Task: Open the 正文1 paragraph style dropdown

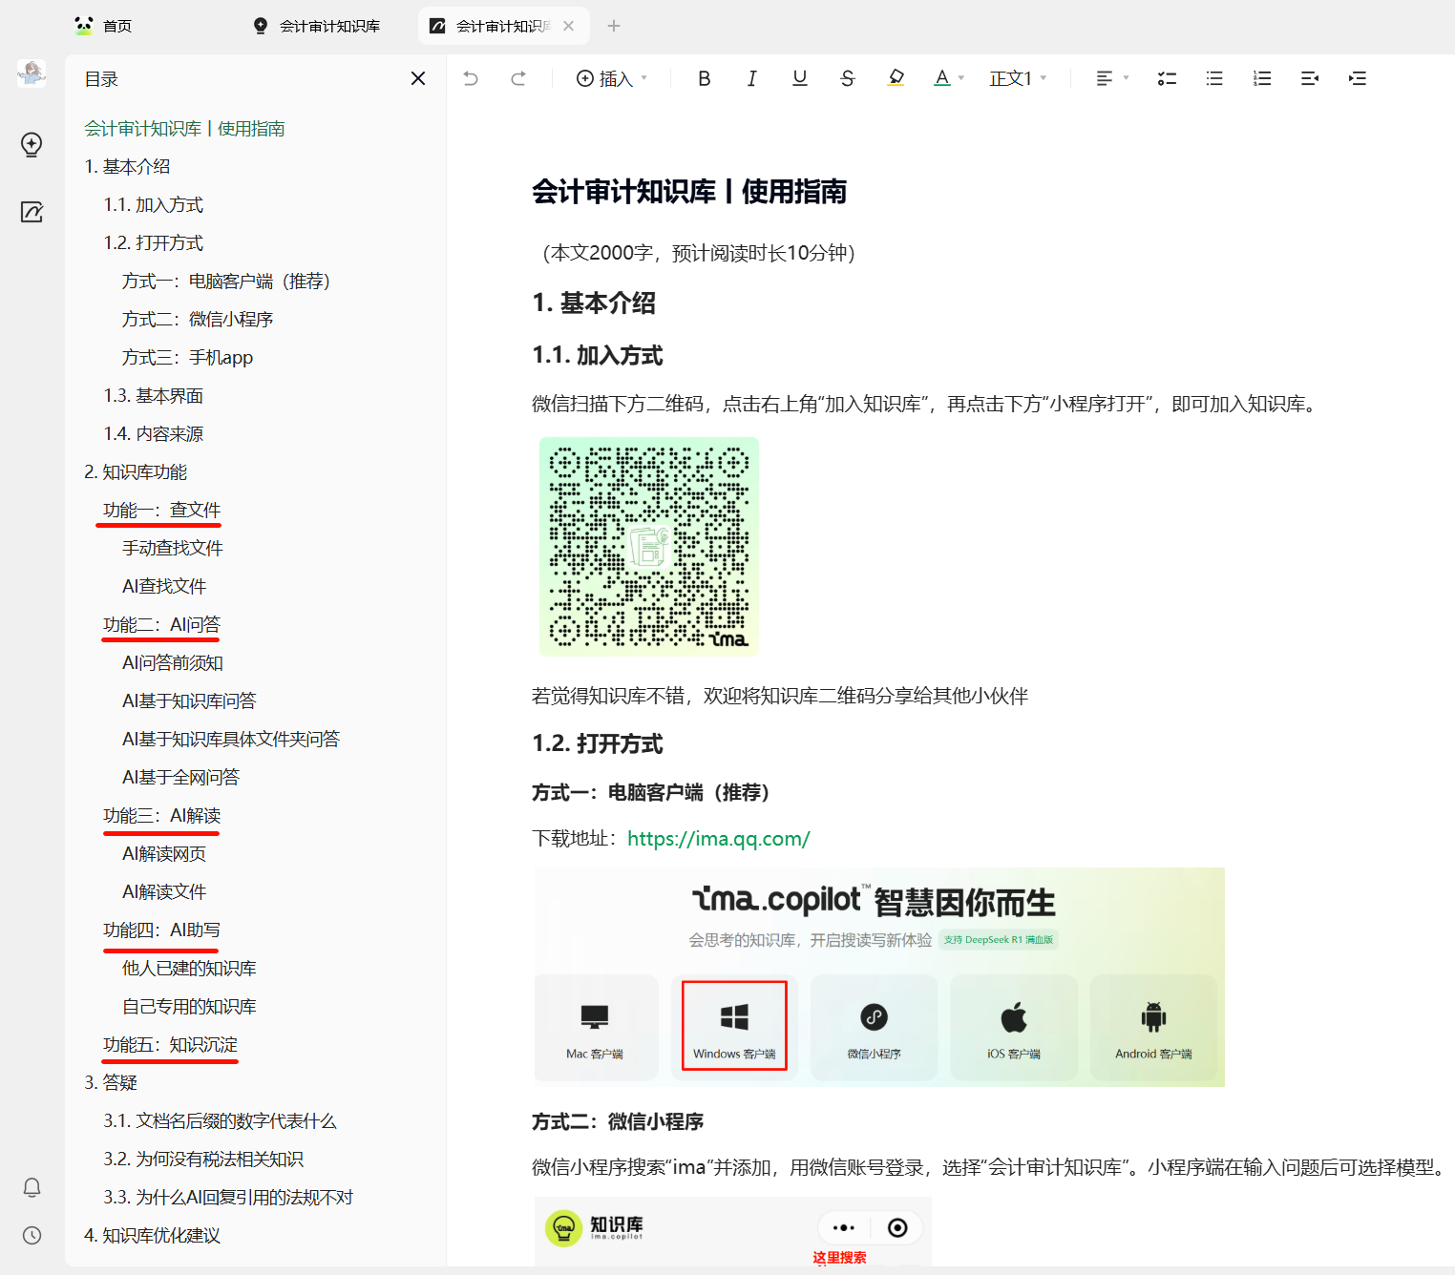Action: click(x=1018, y=78)
